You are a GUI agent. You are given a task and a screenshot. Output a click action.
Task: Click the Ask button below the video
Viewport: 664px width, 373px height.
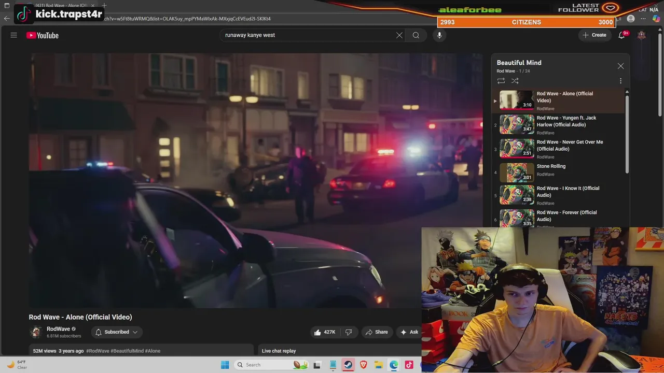coord(409,332)
